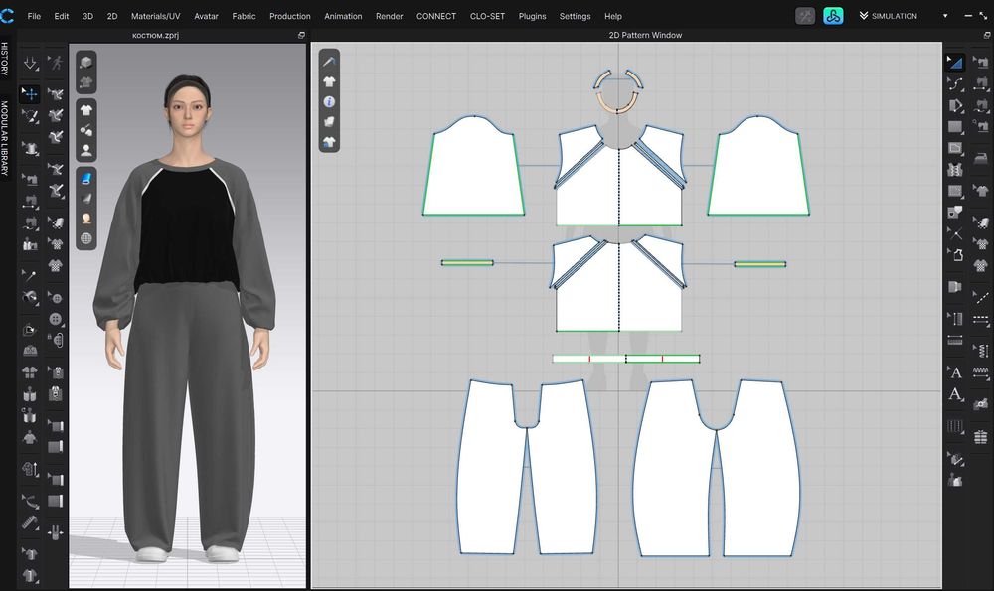Select the Simulate down-arrow tool
Viewport: 994px width, 591px height.
[x=30, y=64]
